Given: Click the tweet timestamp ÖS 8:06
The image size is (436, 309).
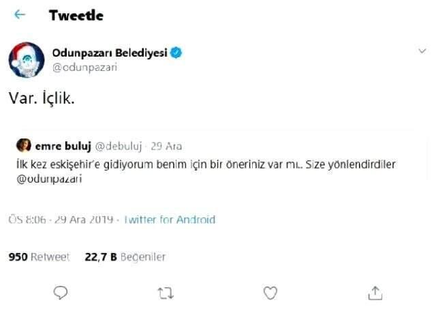Looking at the screenshot, I should [26, 220].
